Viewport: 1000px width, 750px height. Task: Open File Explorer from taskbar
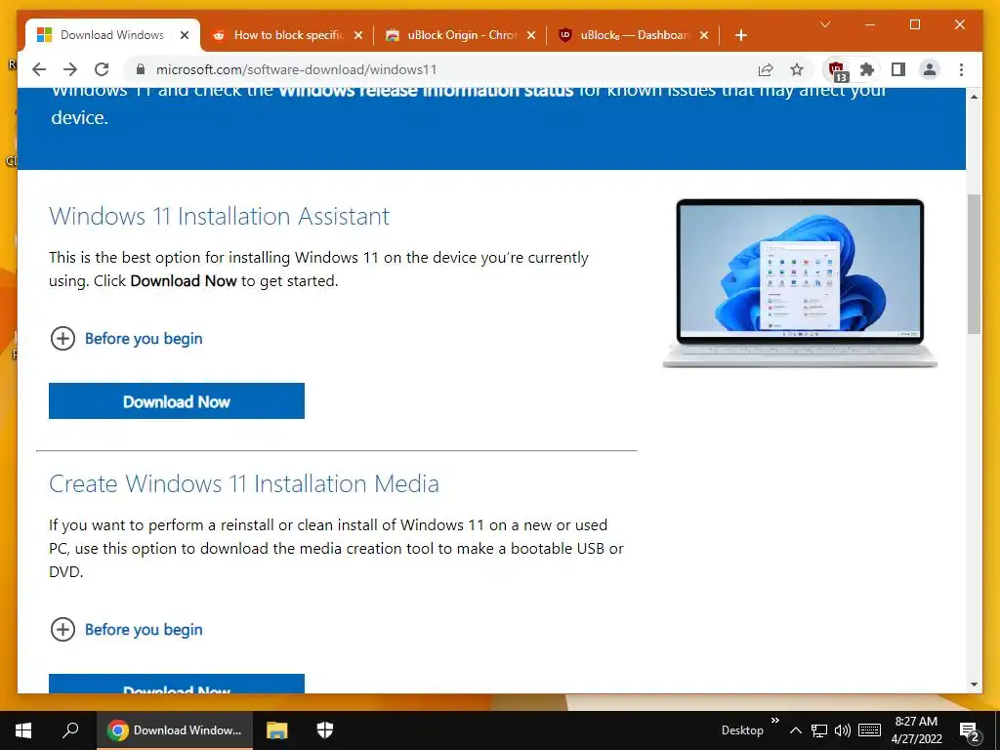pyautogui.click(x=276, y=730)
